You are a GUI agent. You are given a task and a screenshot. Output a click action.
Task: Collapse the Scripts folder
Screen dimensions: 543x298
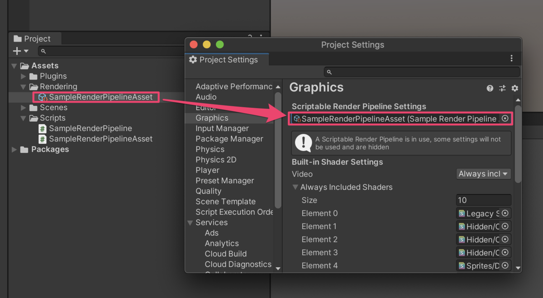[24, 118]
